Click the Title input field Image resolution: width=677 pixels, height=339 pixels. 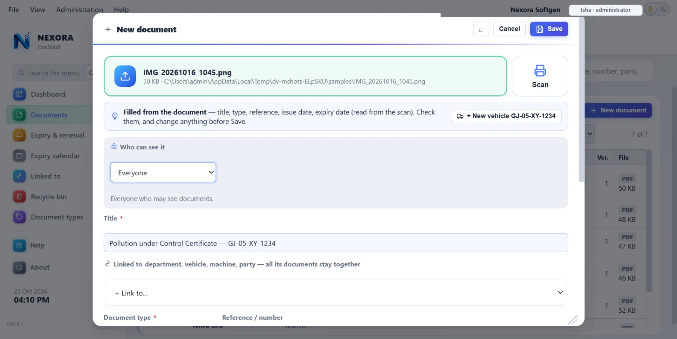(336, 243)
